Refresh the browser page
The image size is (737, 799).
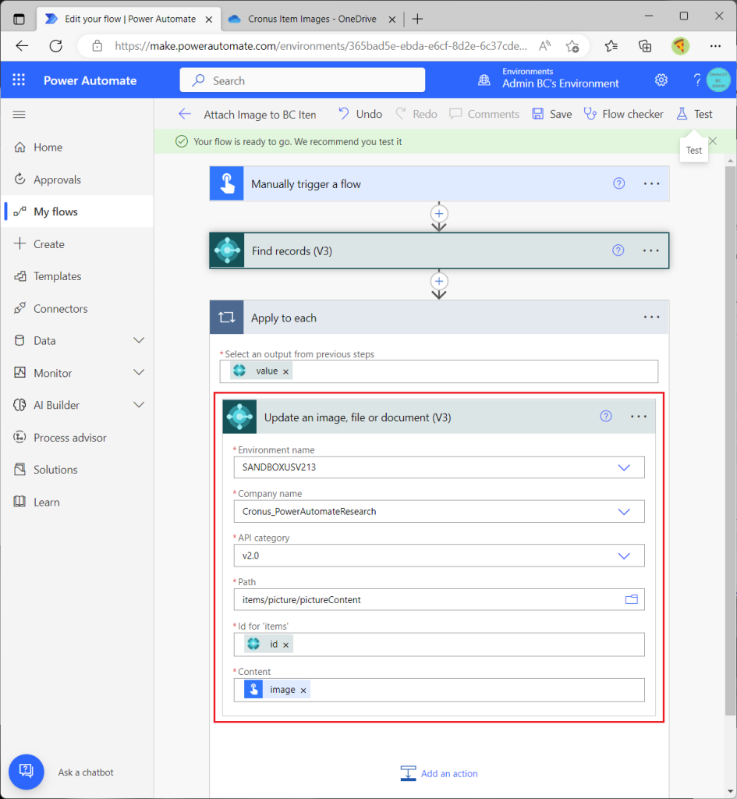pyautogui.click(x=56, y=46)
